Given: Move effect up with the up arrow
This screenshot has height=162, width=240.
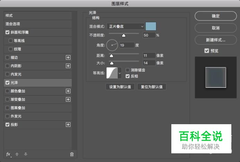Looking at the screenshot, I should pos(17,154).
